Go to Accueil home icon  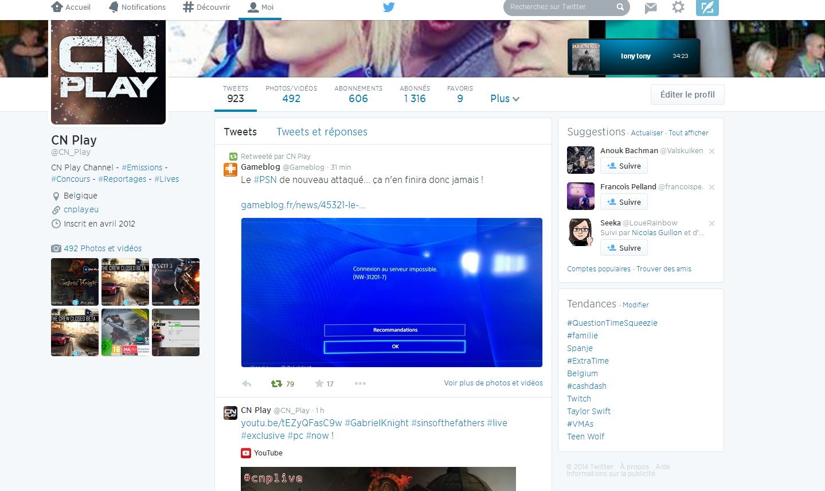pos(57,7)
